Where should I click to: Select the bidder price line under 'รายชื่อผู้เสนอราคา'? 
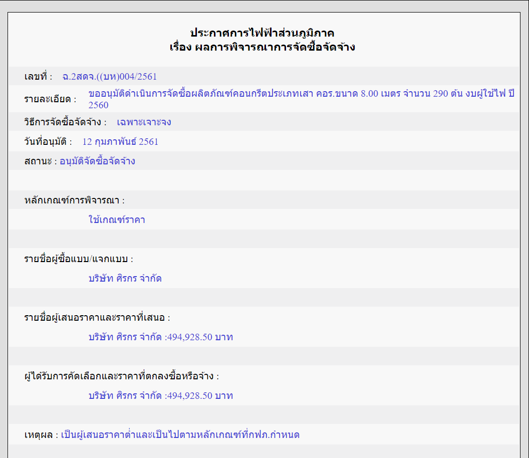[x=161, y=337]
